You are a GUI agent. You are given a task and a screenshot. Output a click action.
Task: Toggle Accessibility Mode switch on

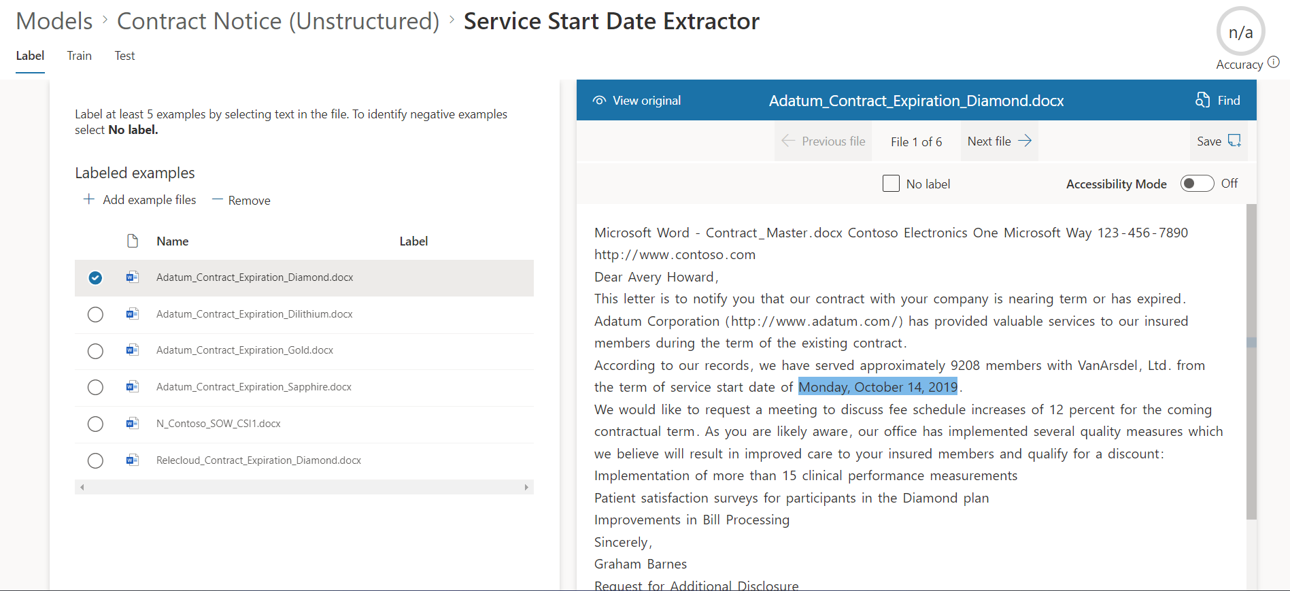click(1196, 184)
